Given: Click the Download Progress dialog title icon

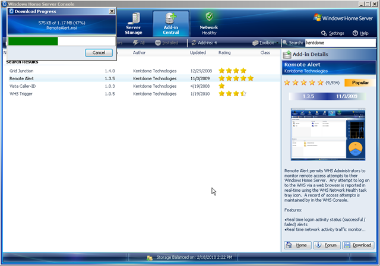Looking at the screenshot, I should pos(11,11).
